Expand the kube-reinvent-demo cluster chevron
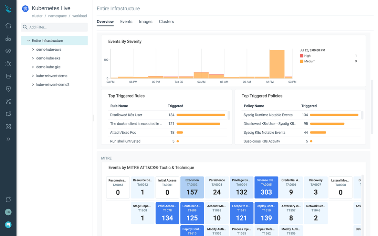This screenshot has width=378, height=236. coord(33,76)
